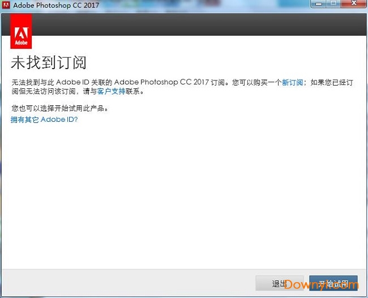Follow the 客户支持 link
The width and height of the screenshot is (368, 298).
[109, 91]
